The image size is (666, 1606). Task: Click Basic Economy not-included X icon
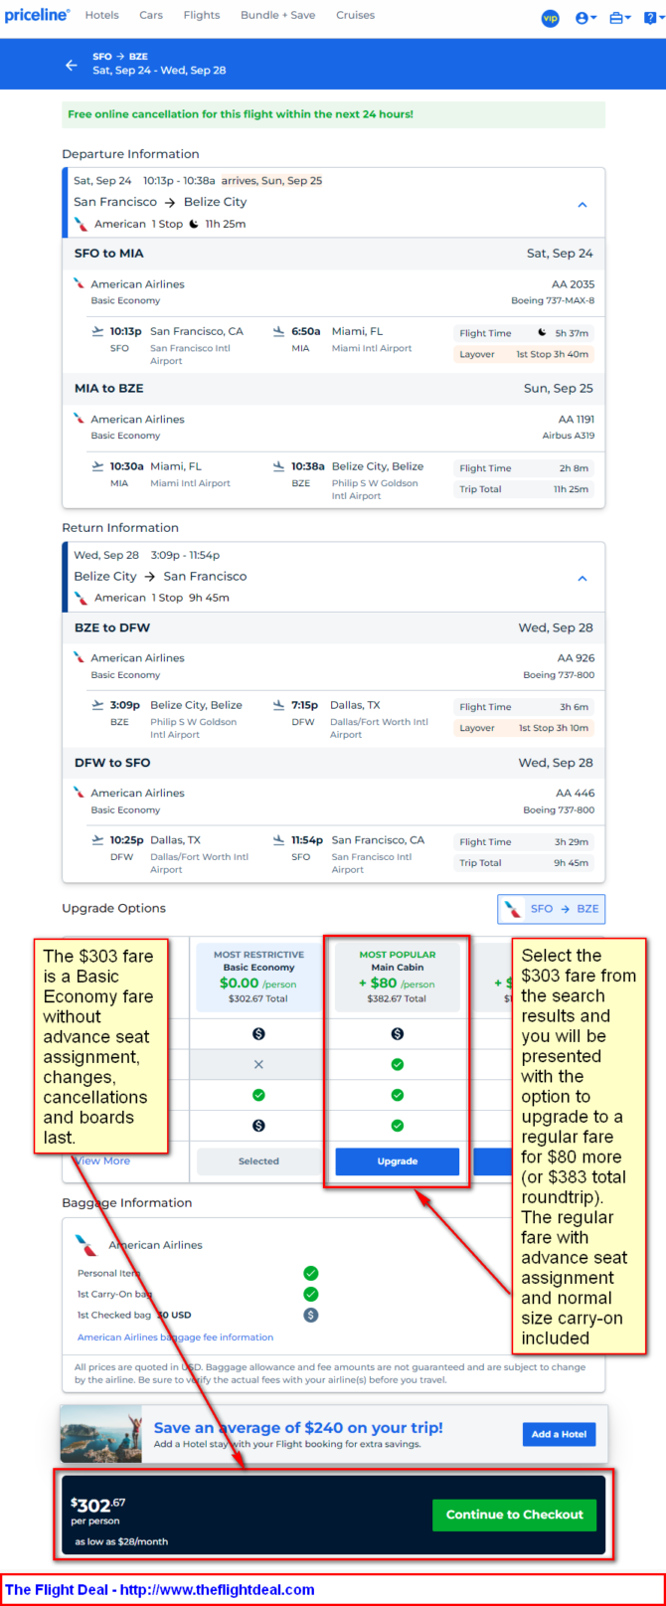pos(258,1064)
